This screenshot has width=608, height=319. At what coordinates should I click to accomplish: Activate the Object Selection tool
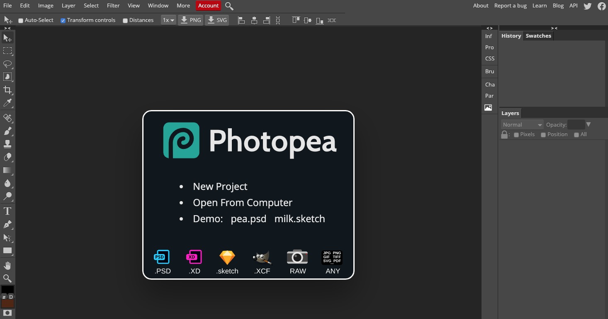coord(7,77)
